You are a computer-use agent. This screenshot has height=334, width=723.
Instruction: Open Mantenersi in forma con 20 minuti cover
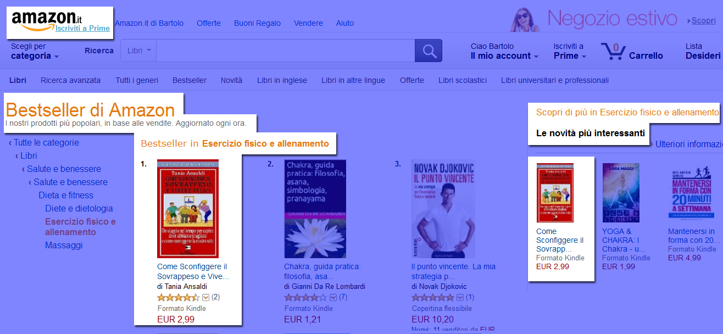click(x=691, y=192)
